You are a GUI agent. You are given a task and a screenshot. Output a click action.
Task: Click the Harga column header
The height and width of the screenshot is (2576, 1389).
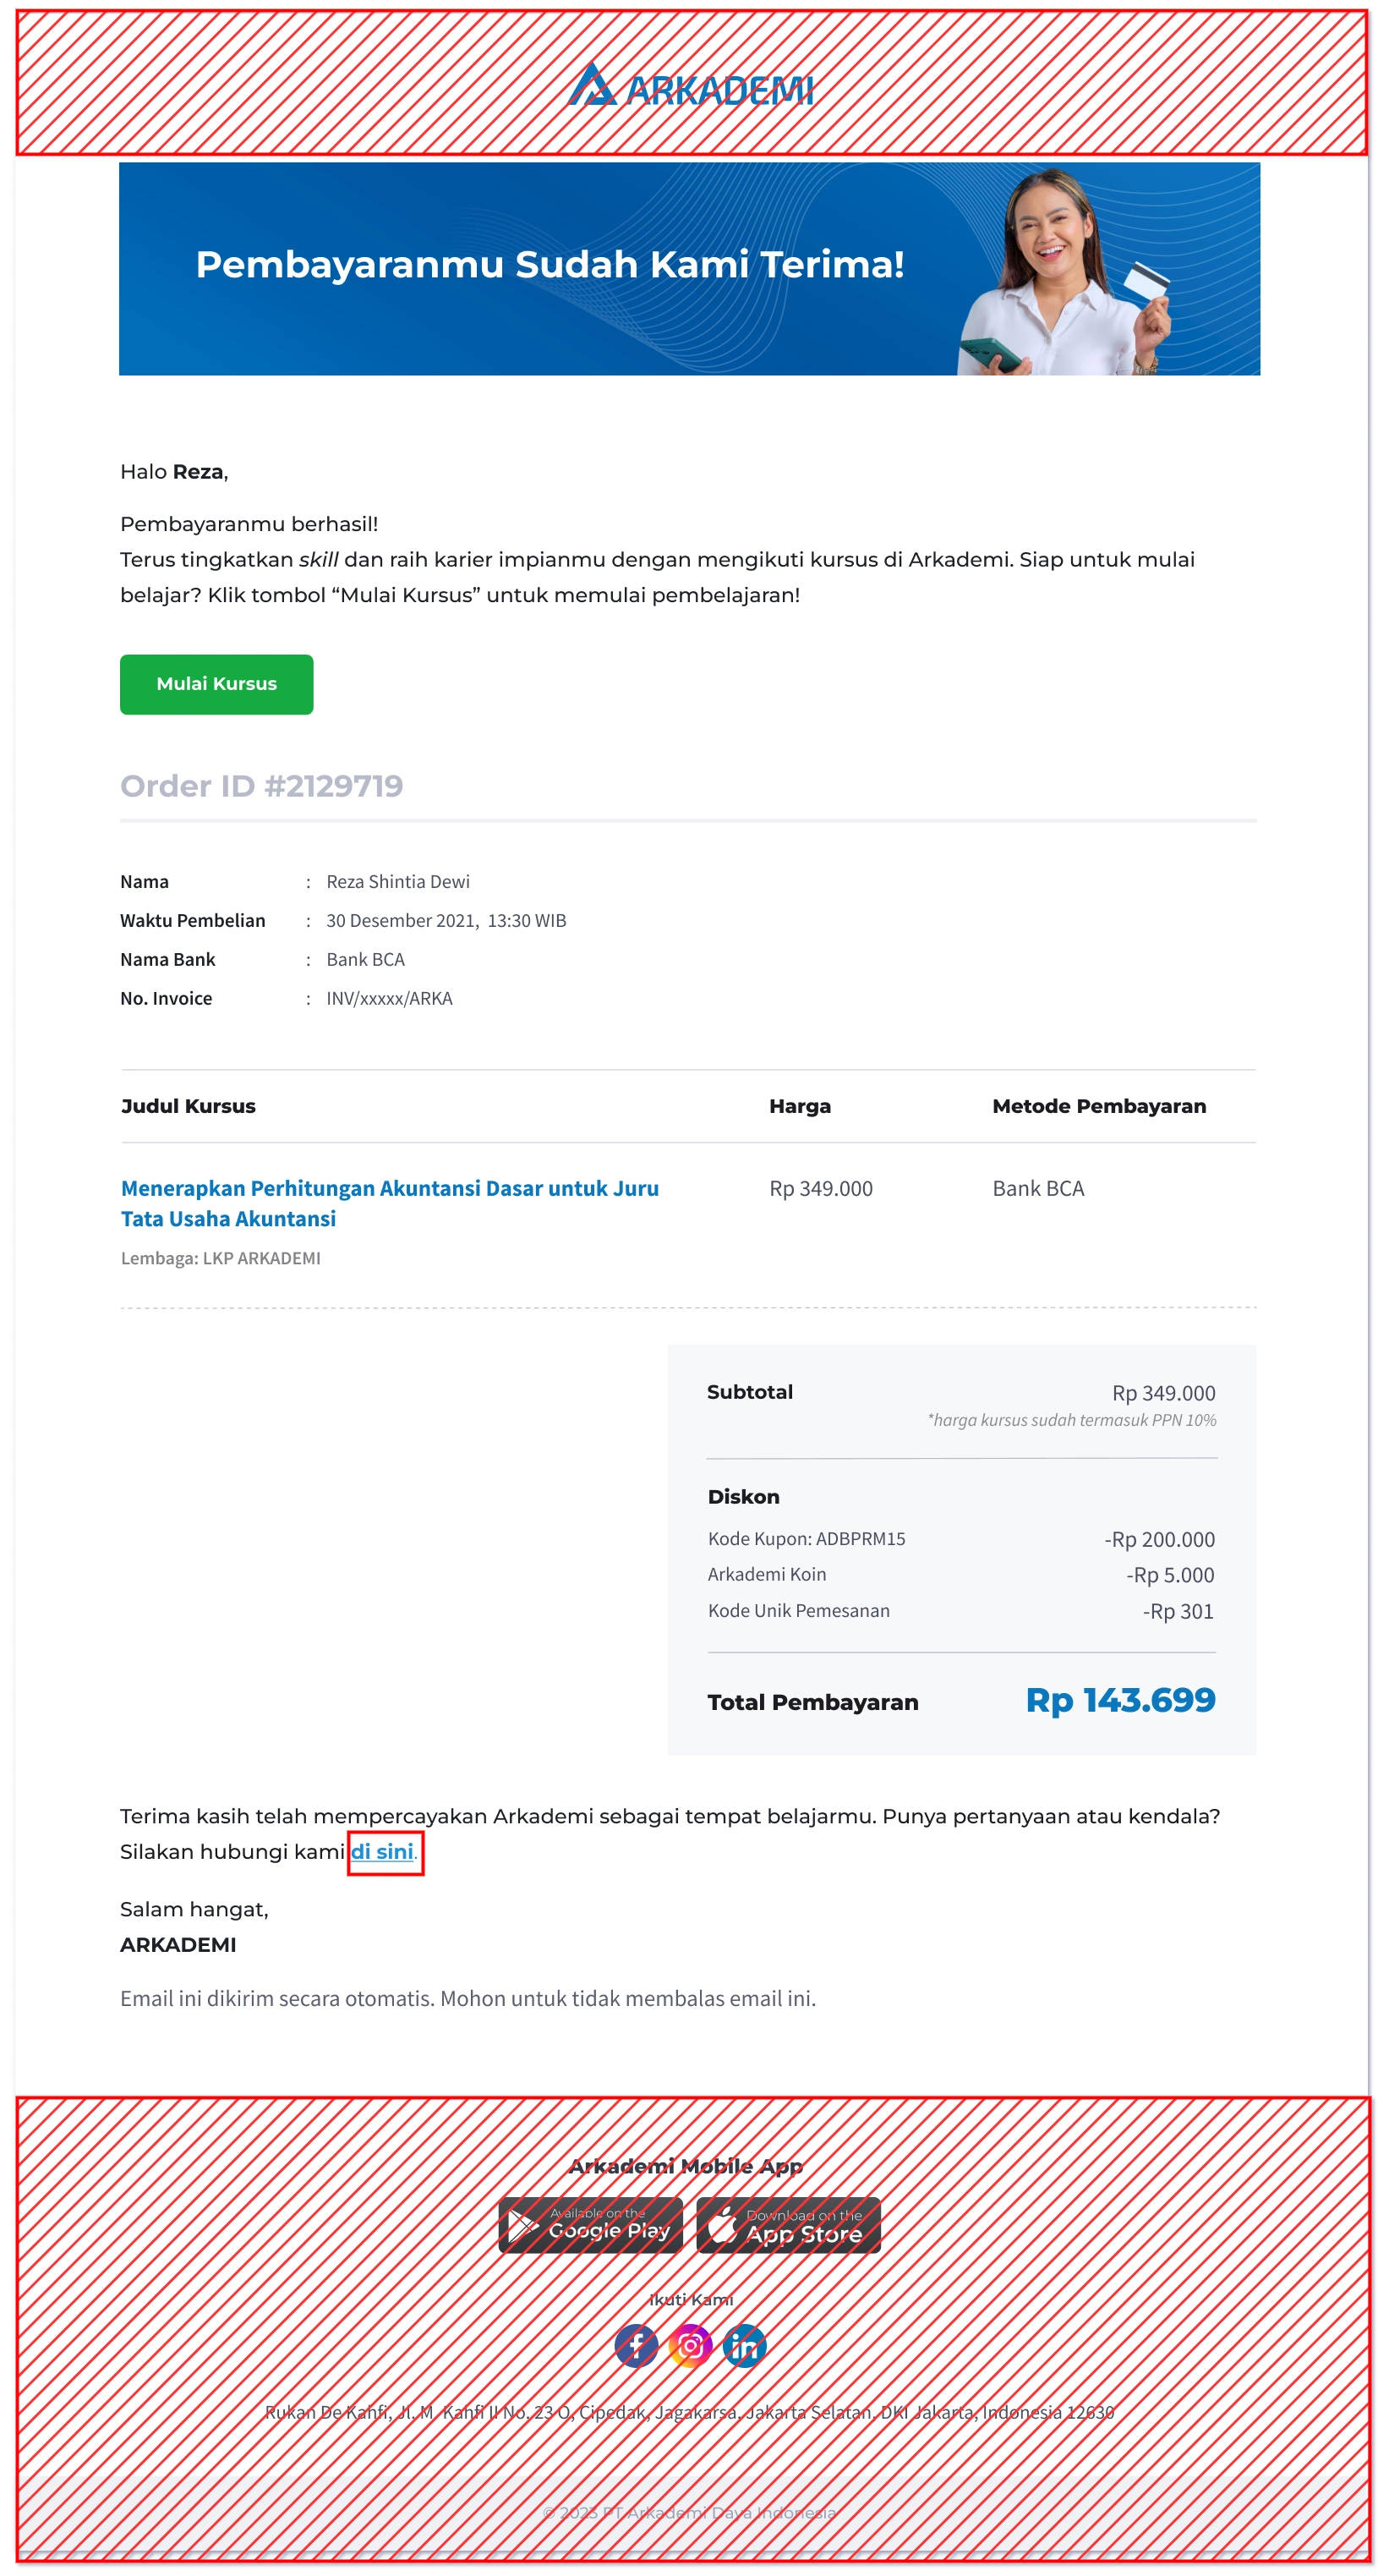point(799,1106)
